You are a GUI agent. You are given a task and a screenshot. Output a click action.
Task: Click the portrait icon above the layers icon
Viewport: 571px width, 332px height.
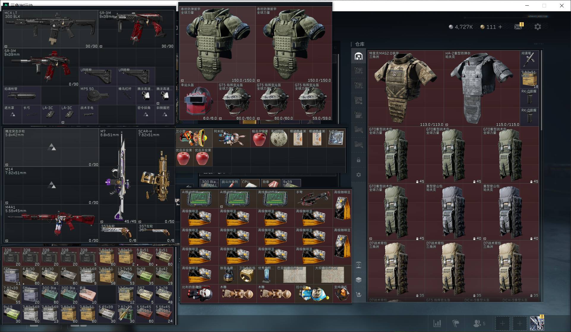(359, 265)
